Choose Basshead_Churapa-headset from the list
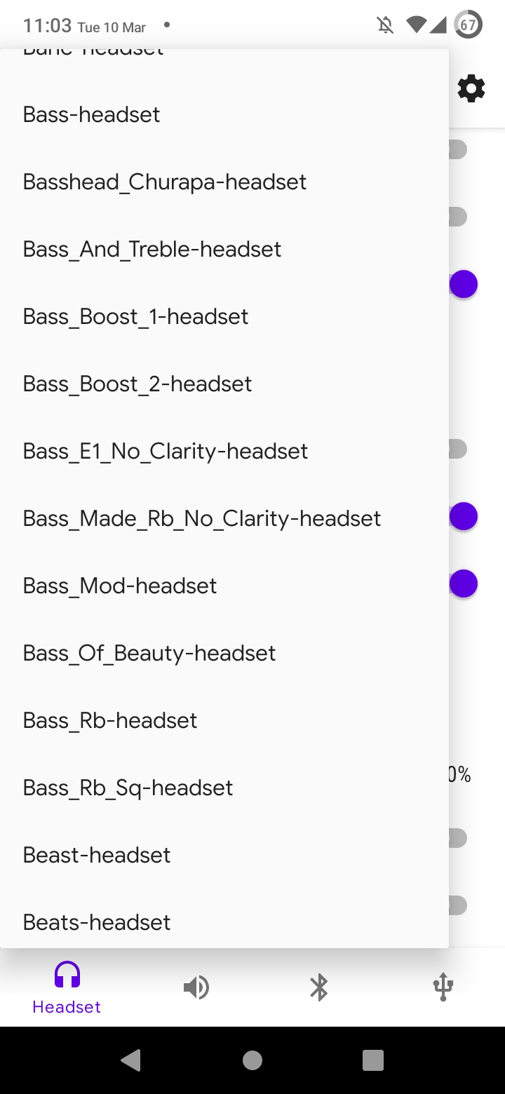505x1094 pixels. click(x=224, y=182)
